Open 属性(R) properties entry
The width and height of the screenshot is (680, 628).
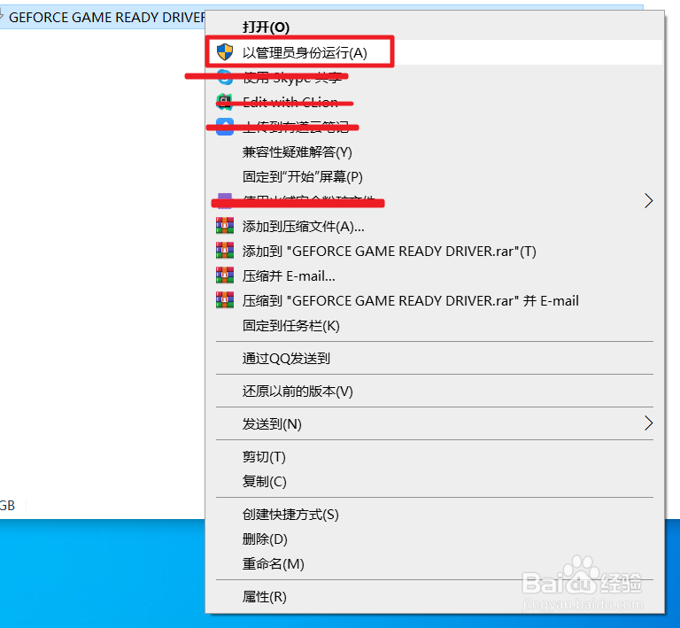click(264, 597)
